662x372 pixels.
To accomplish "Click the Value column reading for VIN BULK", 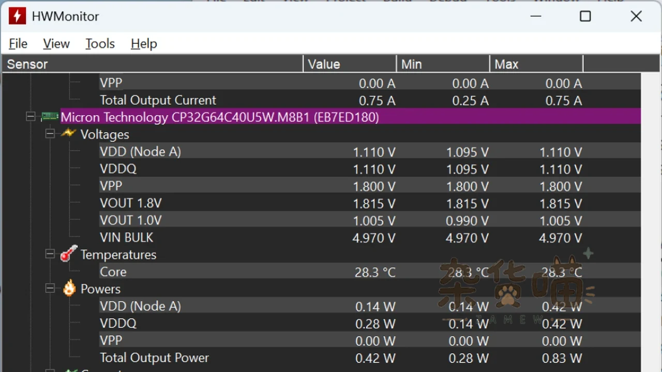I will coord(374,238).
